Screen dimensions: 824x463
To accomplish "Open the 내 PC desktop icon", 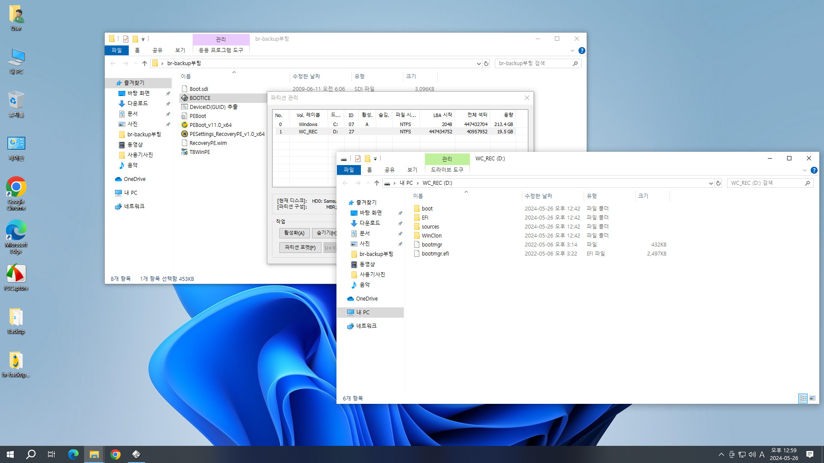I will pos(16,61).
